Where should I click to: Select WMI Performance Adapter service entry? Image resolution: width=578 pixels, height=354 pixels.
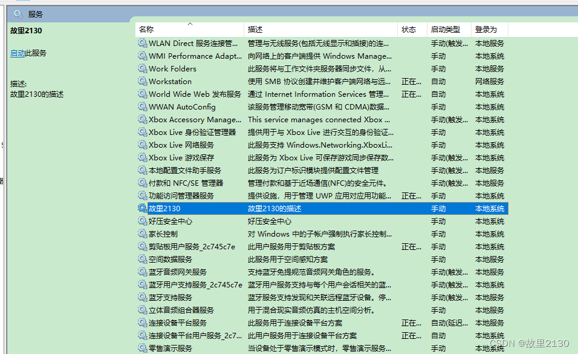click(x=195, y=56)
